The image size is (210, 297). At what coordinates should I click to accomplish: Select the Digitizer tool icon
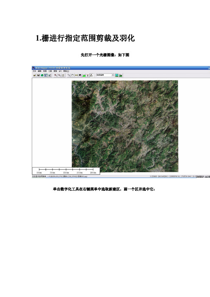(x=91, y=75)
